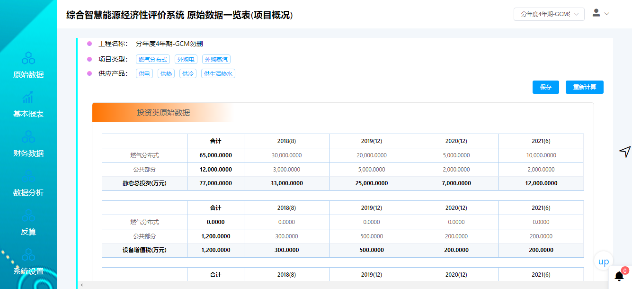
Task: Click the notification bell icon
Action: [x=619, y=276]
